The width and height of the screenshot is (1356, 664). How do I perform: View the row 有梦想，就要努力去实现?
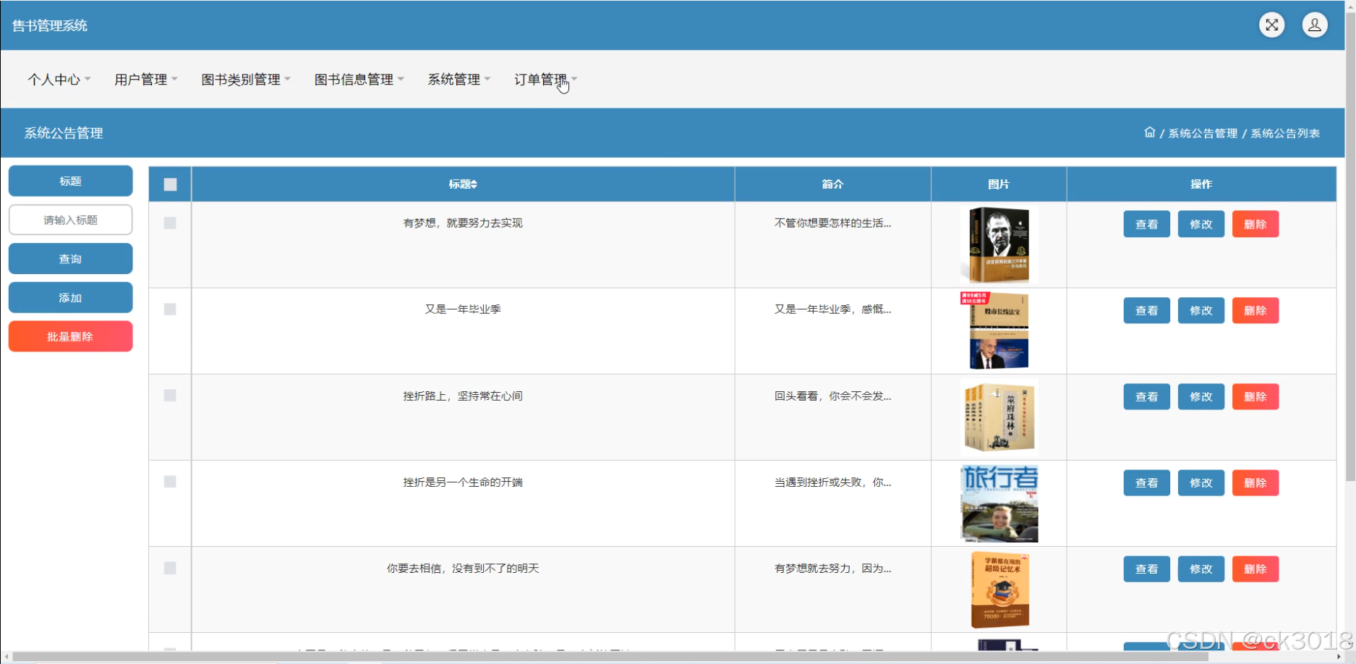(1146, 224)
